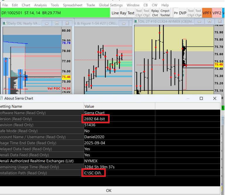Close the OIL 27 #10 CLX24-NYMEX window

220,21
